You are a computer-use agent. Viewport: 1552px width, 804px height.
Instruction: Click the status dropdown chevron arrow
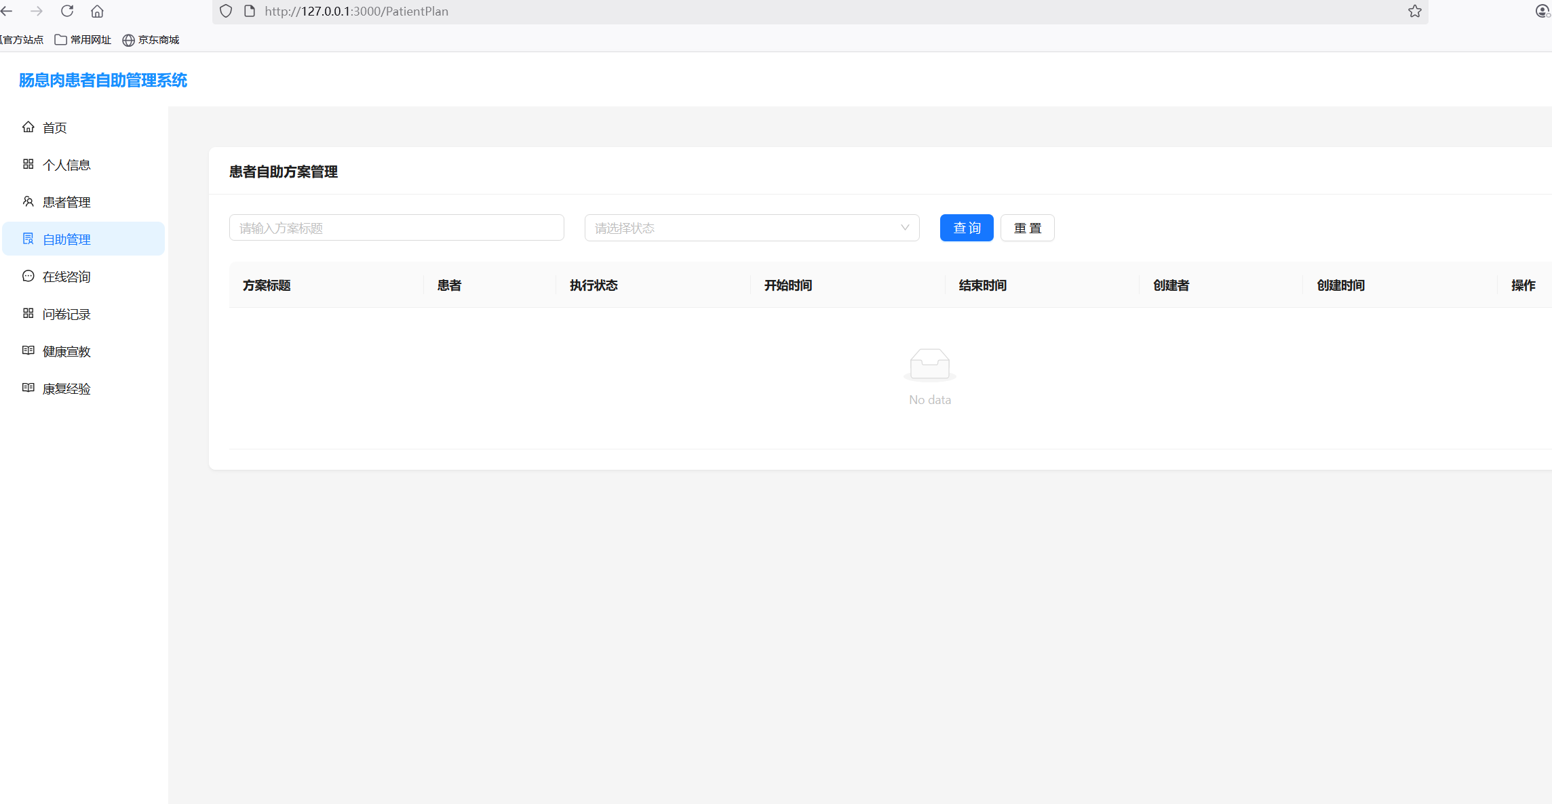click(904, 228)
